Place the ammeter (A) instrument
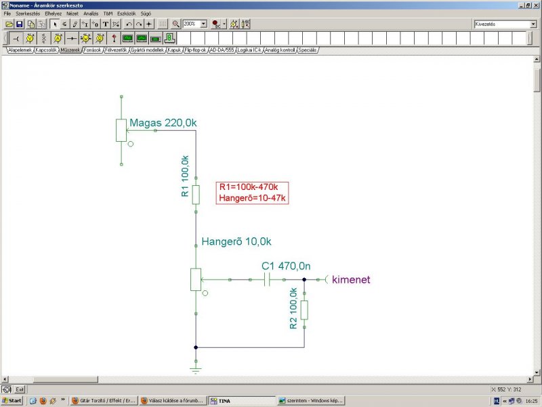 58,38
